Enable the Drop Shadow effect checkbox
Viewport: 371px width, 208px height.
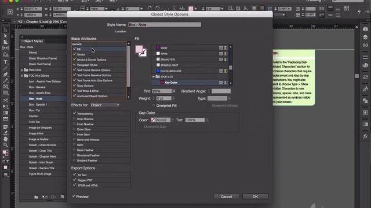coord(75,118)
